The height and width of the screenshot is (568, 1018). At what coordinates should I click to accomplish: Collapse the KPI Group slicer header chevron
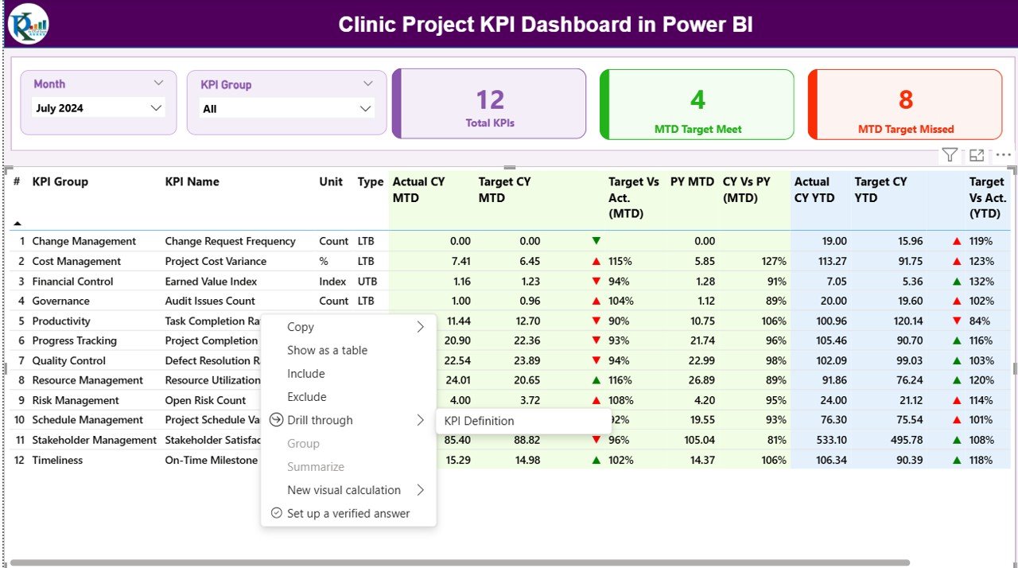click(367, 84)
